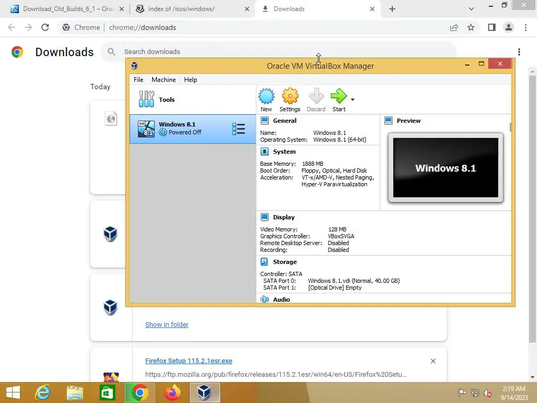This screenshot has width=537, height=403.
Task: Open Chrome tab search chevron
Action: point(471,9)
